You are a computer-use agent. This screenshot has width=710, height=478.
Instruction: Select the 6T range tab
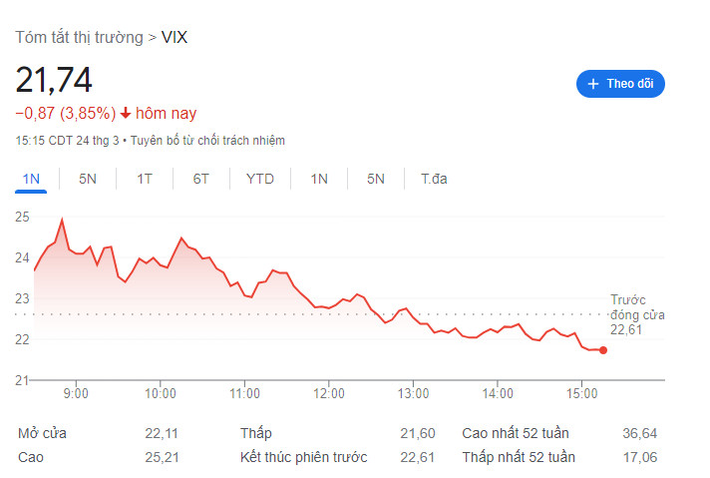[x=201, y=179]
